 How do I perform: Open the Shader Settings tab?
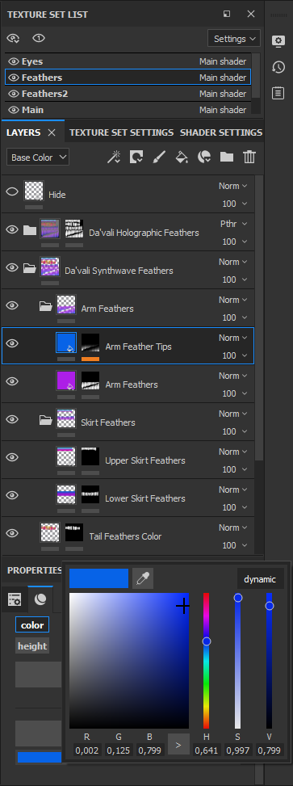(221, 132)
